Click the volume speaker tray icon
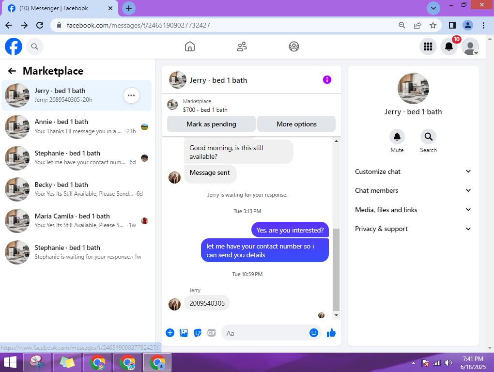Viewport: 494px width, 372px height. pos(448,363)
